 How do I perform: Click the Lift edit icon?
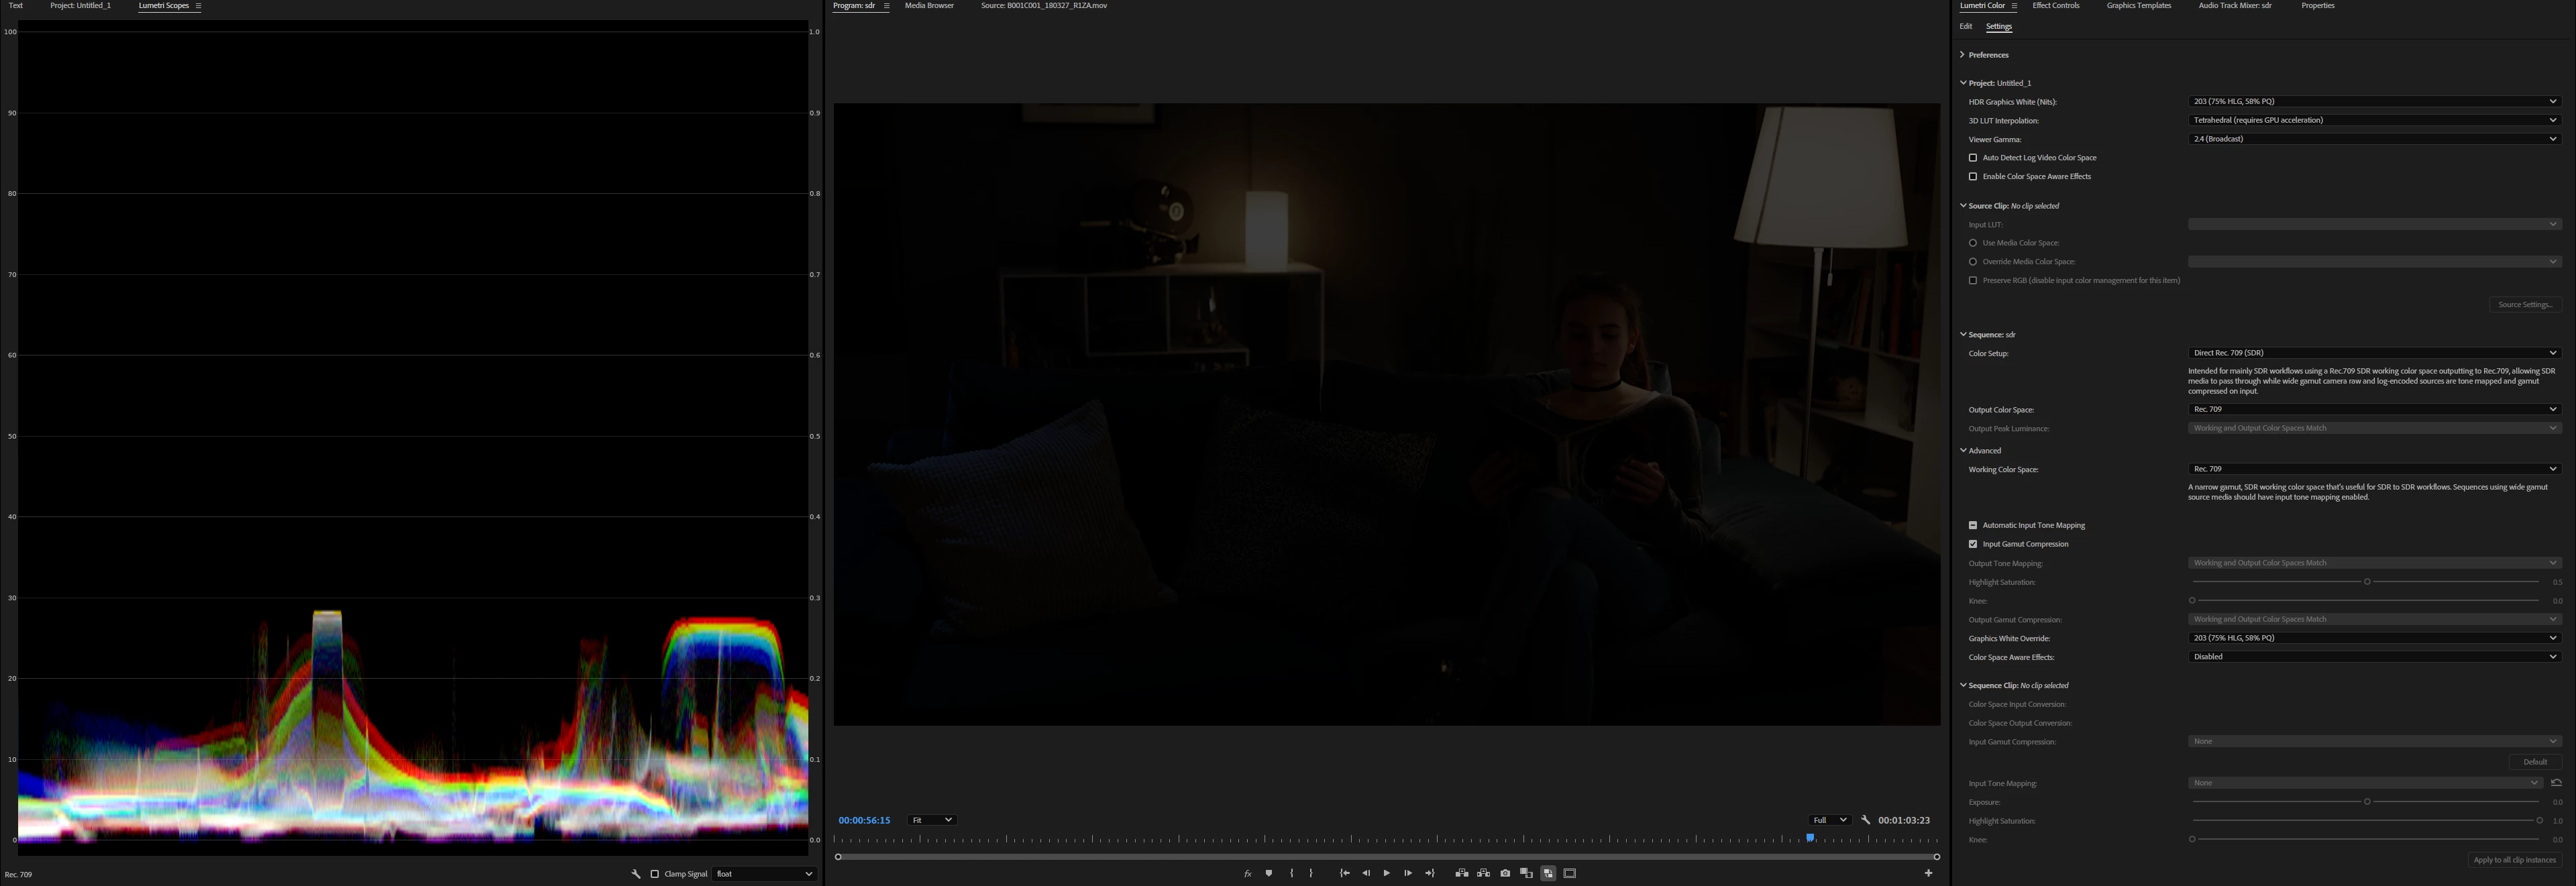click(x=1462, y=873)
